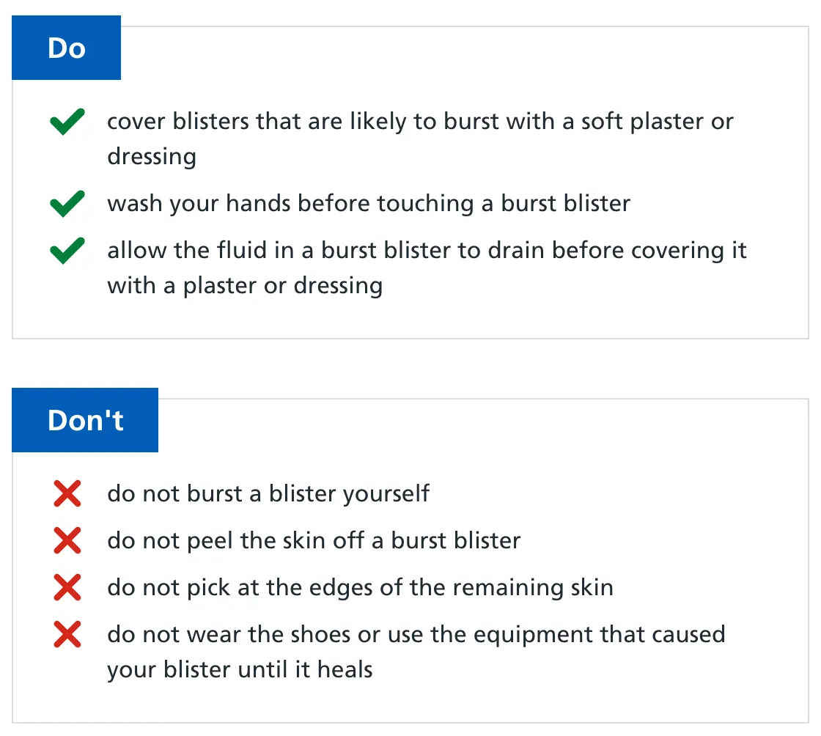Click the green tick beside 'cover blisters'
The image size is (821, 736).
click(67, 122)
